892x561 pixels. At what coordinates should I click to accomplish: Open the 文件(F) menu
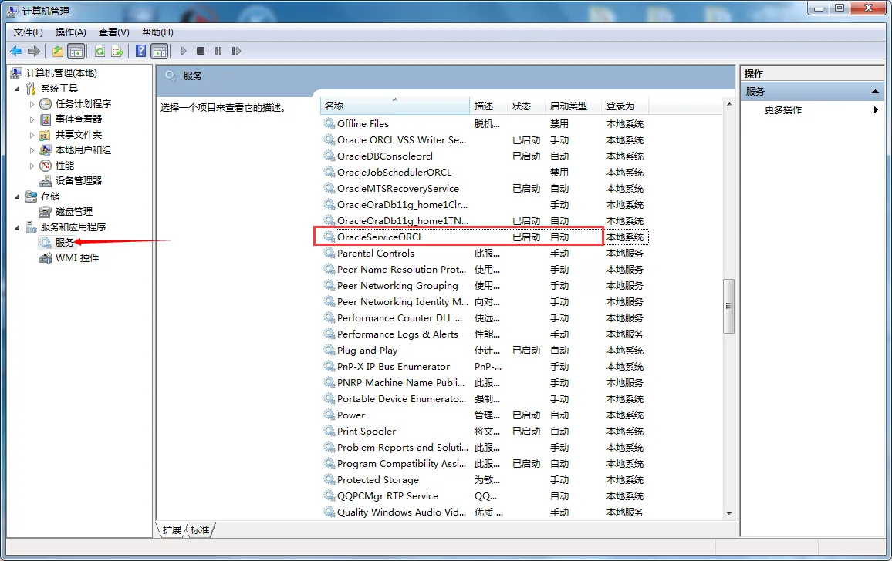[28, 32]
